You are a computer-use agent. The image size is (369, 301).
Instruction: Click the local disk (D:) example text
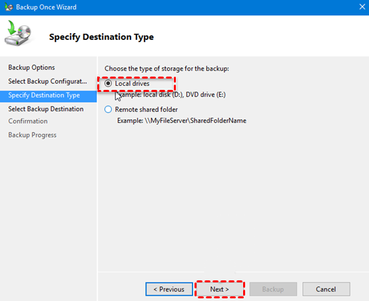(x=163, y=95)
